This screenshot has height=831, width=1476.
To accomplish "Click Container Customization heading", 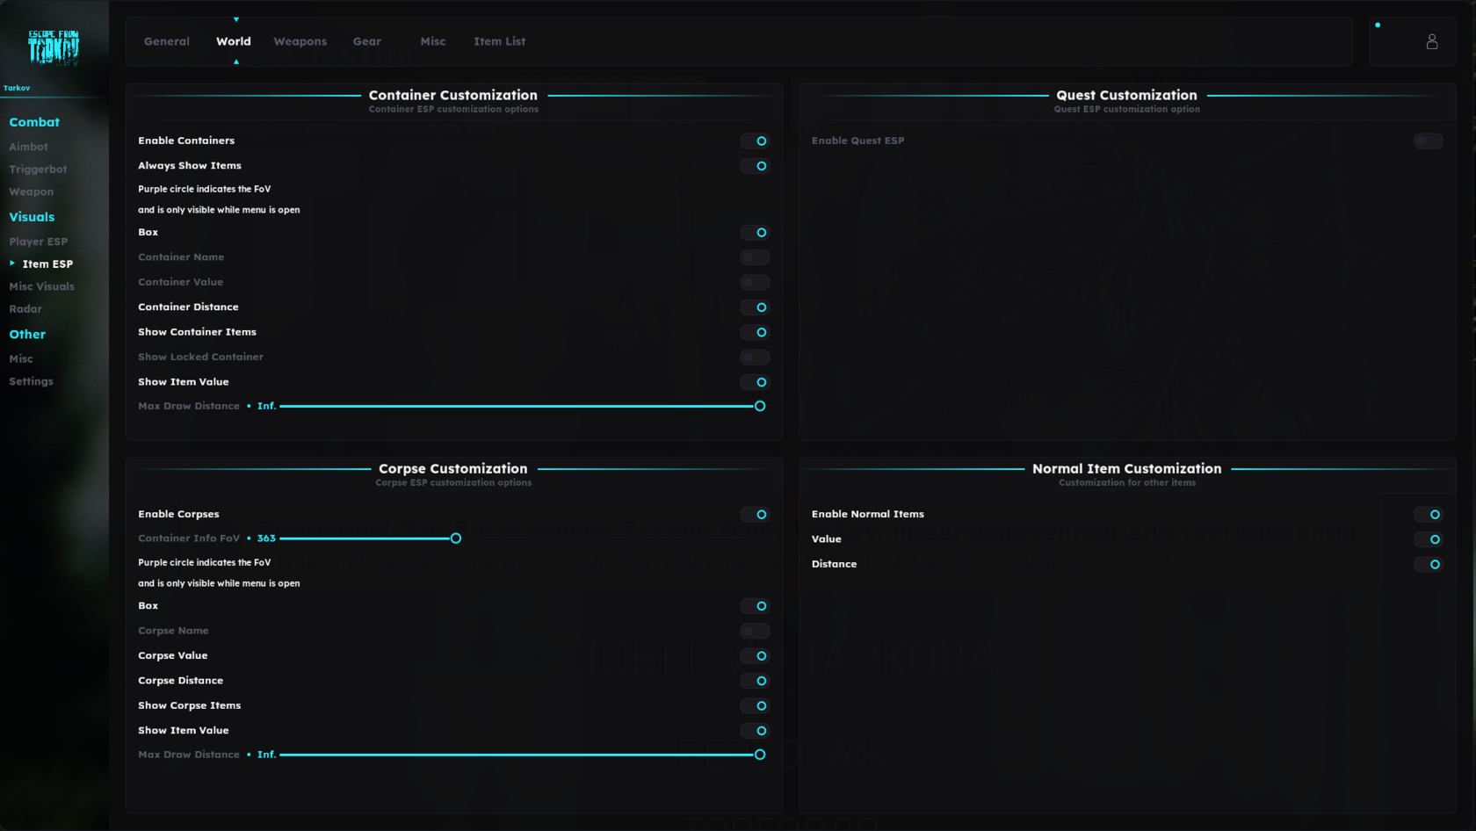I will [453, 95].
